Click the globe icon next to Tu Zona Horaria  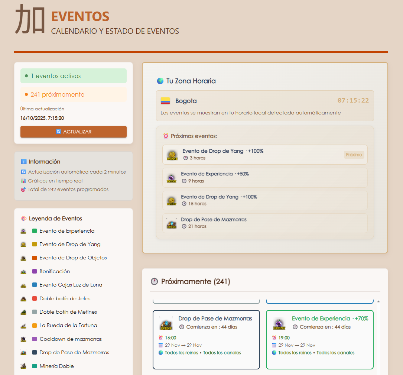coord(160,81)
